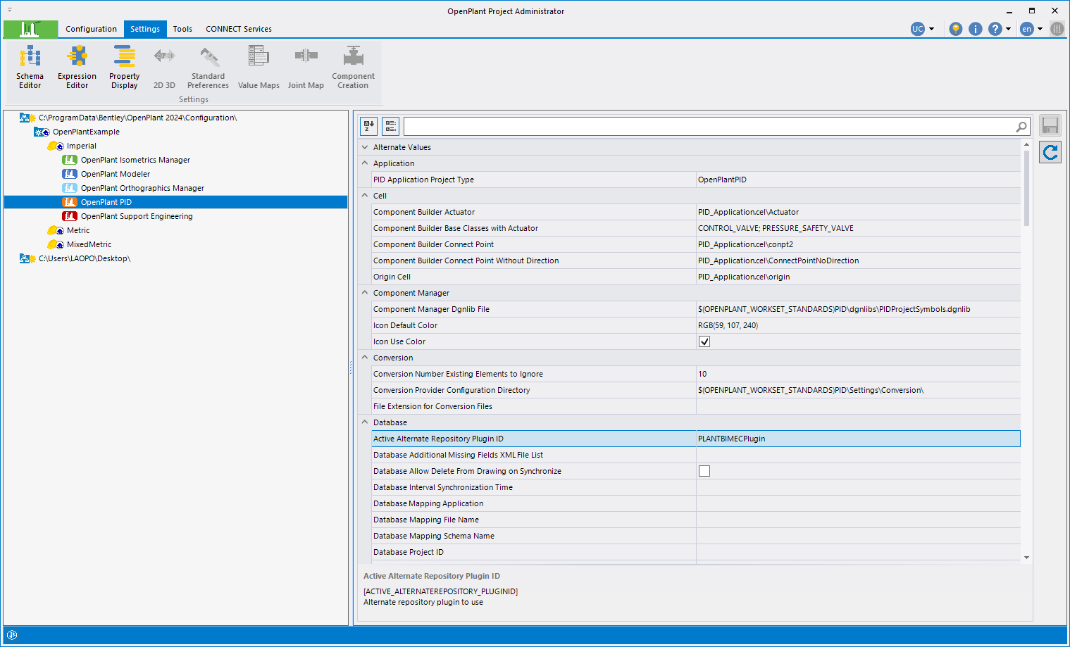Open Component Creation tool
Image resolution: width=1070 pixels, height=647 pixels.
(x=353, y=67)
